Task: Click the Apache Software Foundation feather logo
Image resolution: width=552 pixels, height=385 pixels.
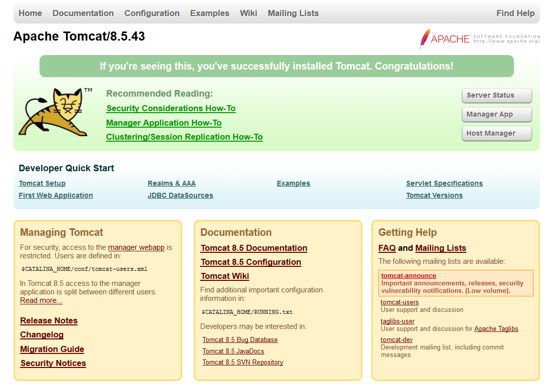Action: point(479,39)
